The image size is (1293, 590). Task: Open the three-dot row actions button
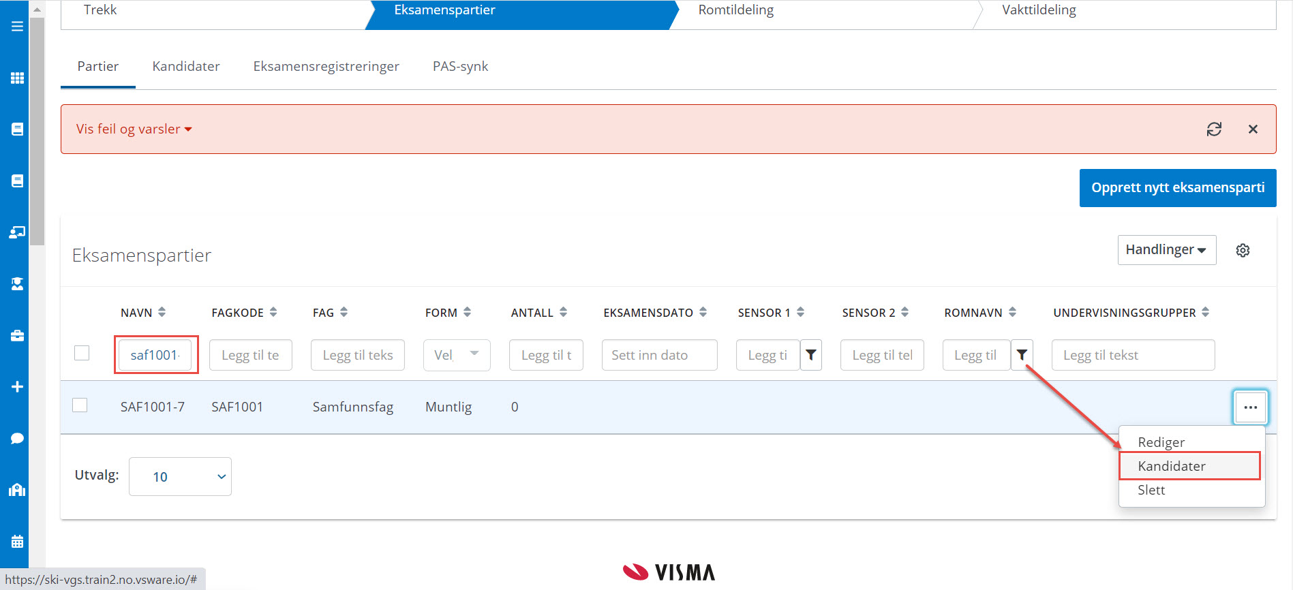click(x=1250, y=407)
